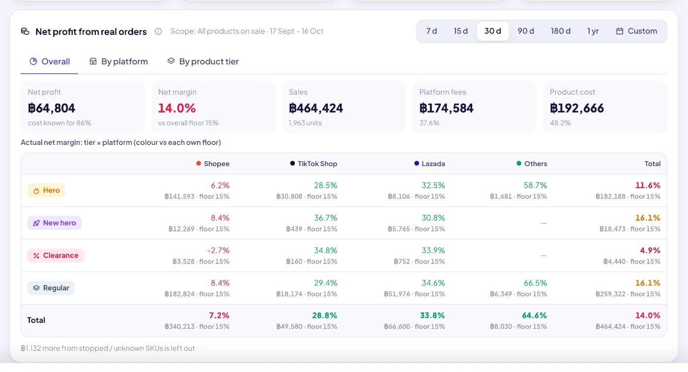Click the Hero tier tag
688x372 pixels.
(46, 191)
